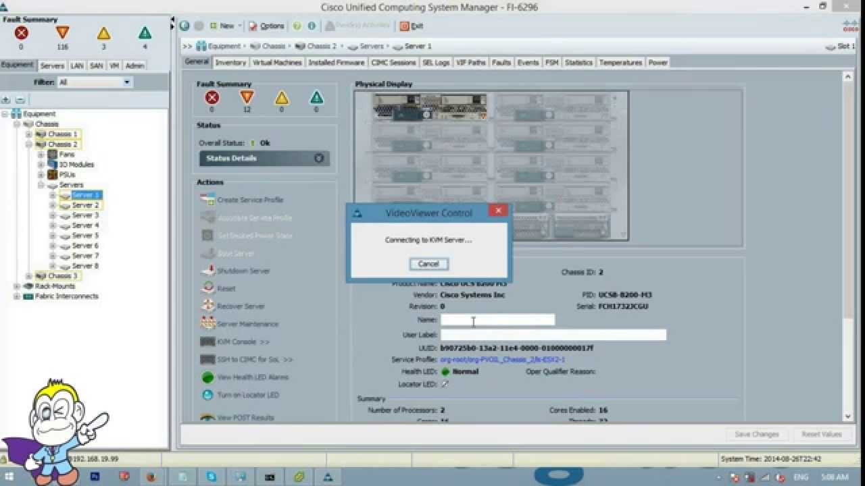The height and width of the screenshot is (486, 865).
Task: Select Server 5 in the tree
Action: tap(85, 236)
